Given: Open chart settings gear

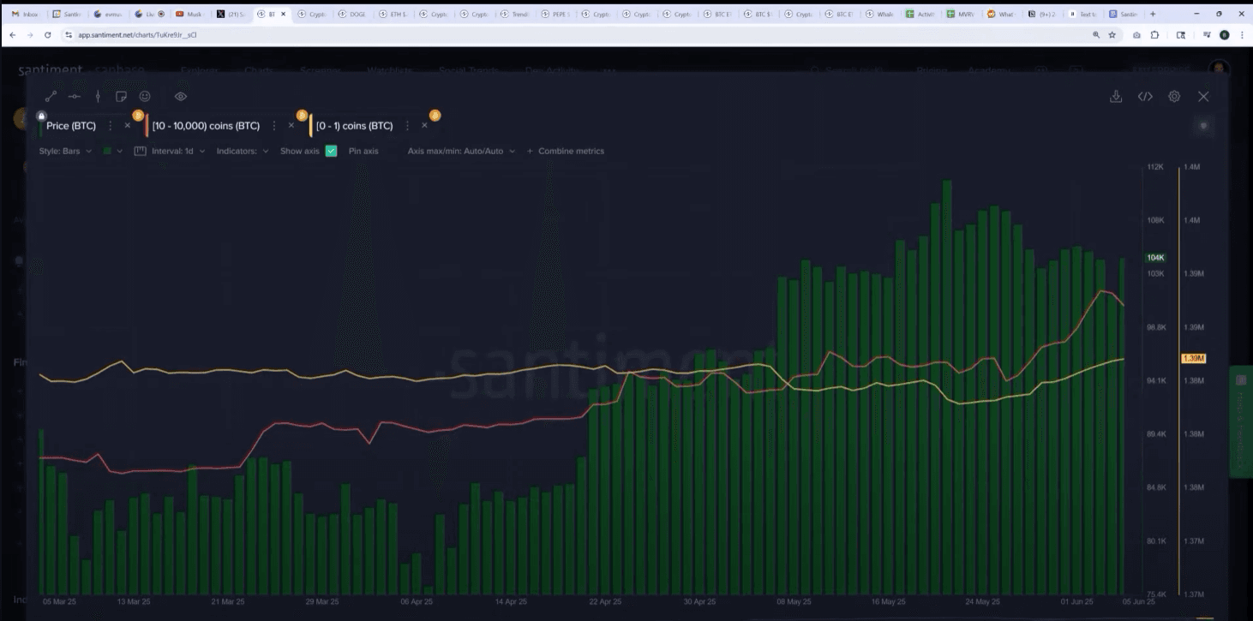Looking at the screenshot, I should coord(1174,97).
